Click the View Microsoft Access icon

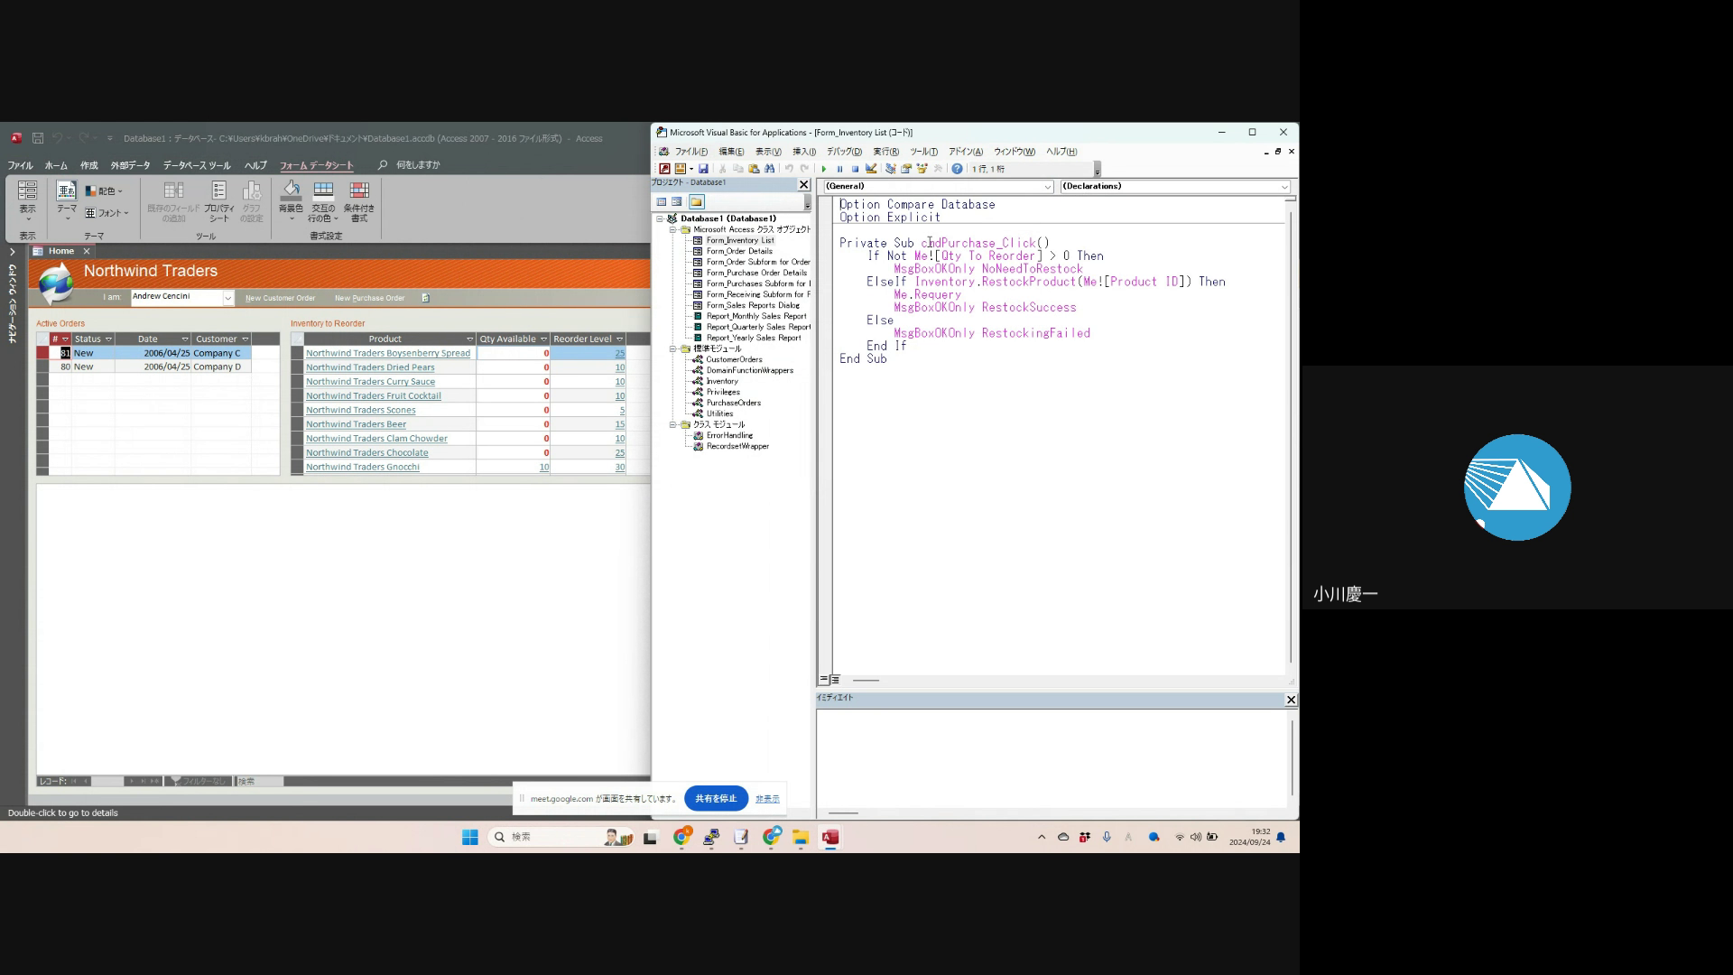coord(664,169)
